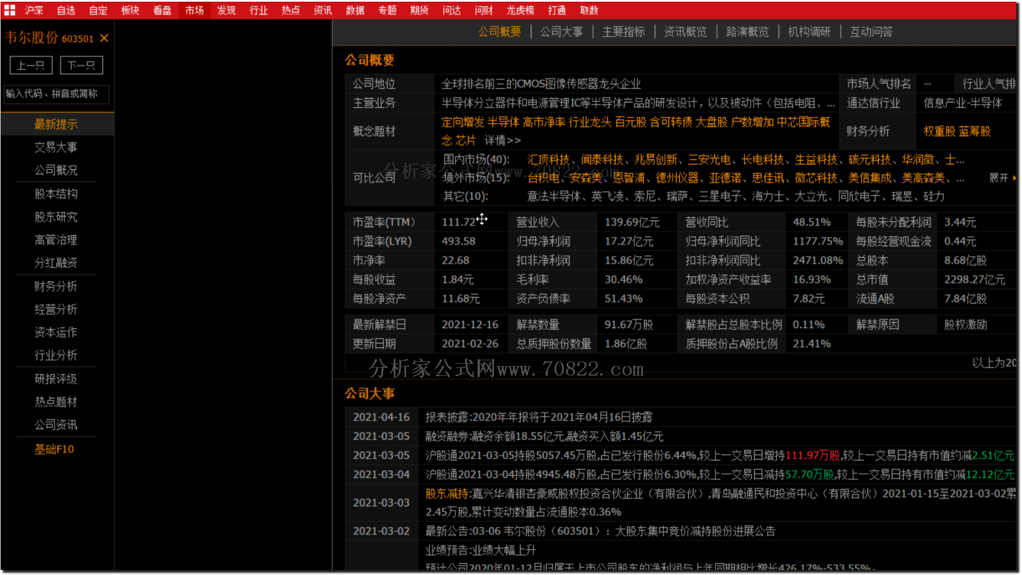
Task: Open the 资讯 menu
Action: tap(323, 10)
